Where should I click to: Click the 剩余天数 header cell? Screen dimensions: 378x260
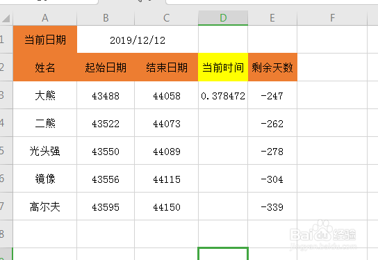point(272,67)
